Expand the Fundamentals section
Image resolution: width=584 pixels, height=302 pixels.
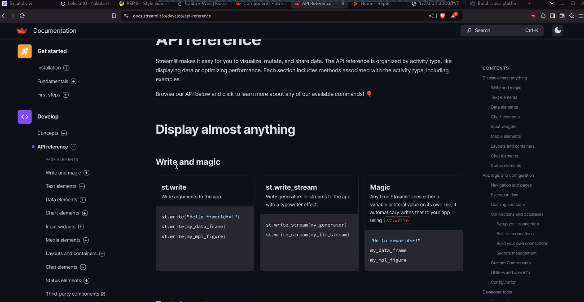pos(74,81)
